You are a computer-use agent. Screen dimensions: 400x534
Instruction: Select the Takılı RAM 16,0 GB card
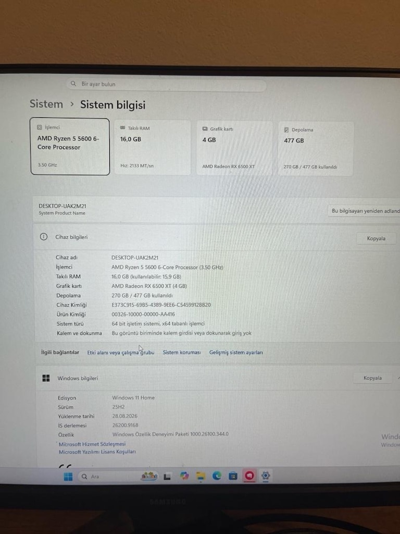(x=153, y=147)
